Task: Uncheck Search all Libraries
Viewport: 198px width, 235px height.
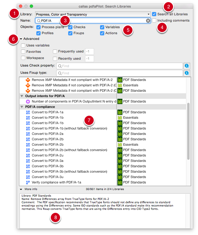Action: point(154,14)
